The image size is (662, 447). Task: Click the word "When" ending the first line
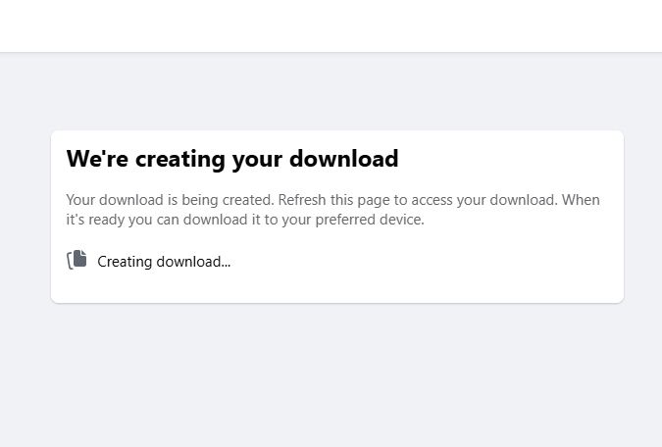point(581,200)
